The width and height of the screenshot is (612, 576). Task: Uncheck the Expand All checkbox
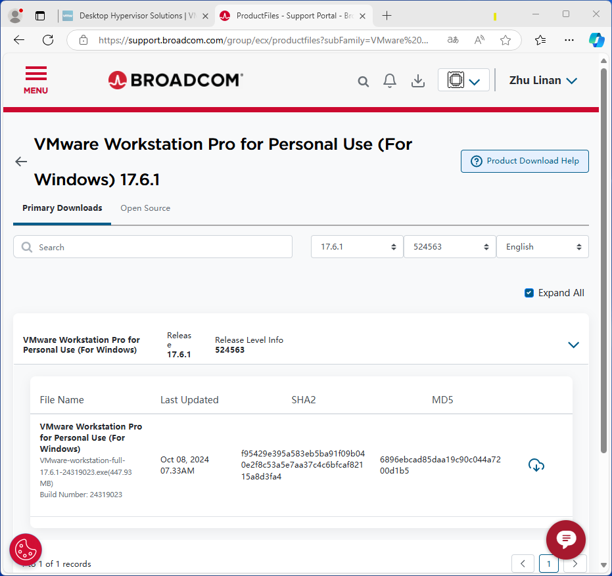pyautogui.click(x=529, y=293)
